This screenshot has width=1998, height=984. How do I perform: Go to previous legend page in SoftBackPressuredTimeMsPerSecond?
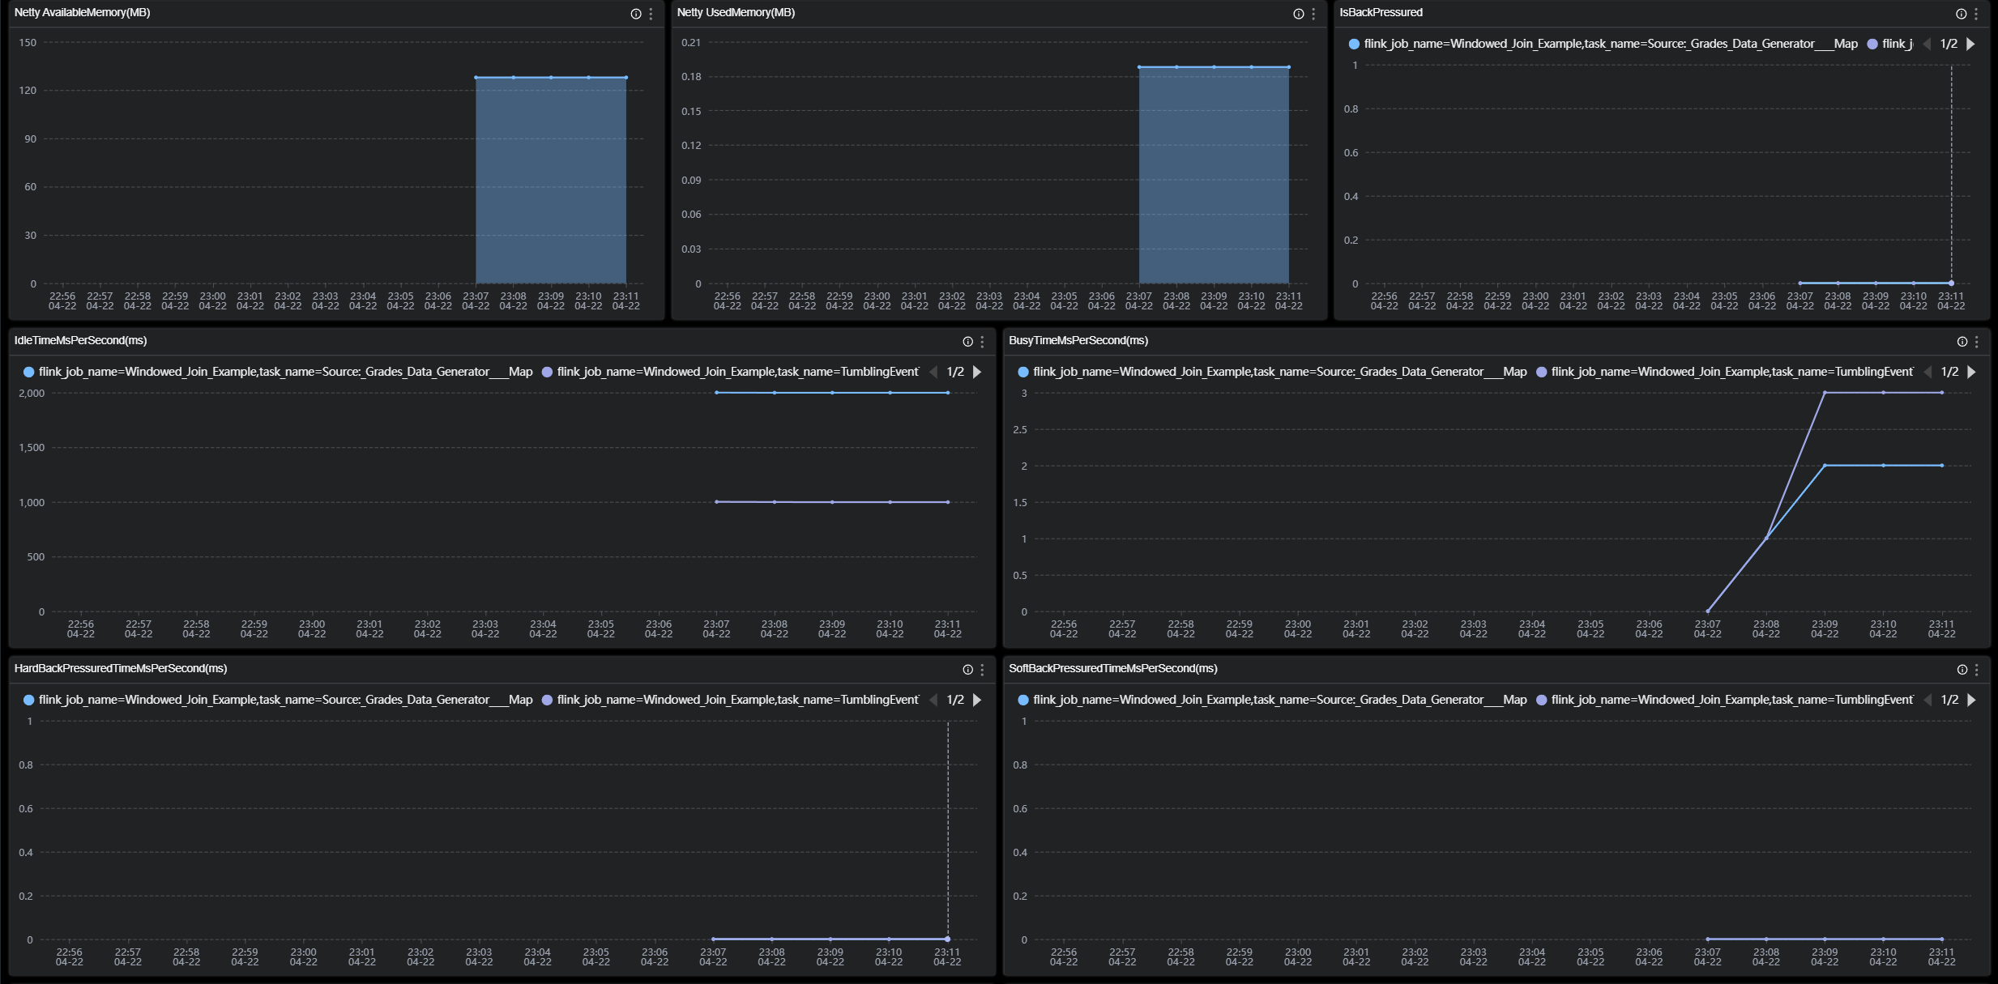[1928, 700]
